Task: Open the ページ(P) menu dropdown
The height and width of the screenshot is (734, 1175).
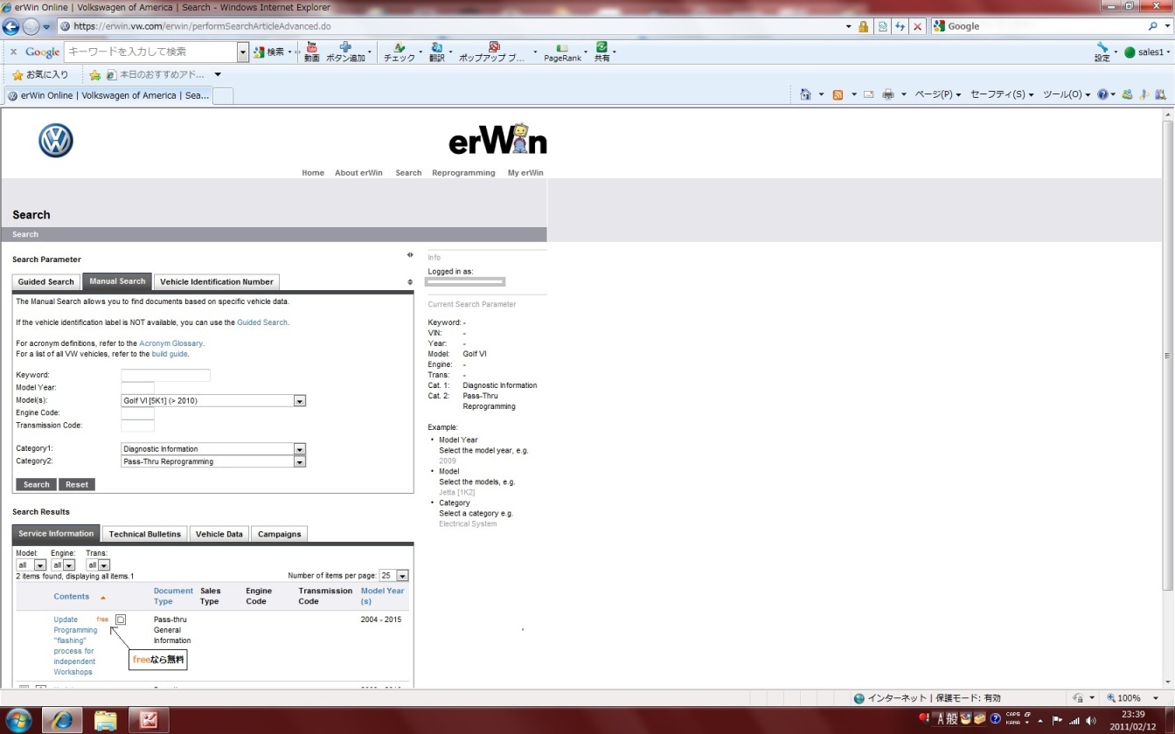Action: coord(938,94)
